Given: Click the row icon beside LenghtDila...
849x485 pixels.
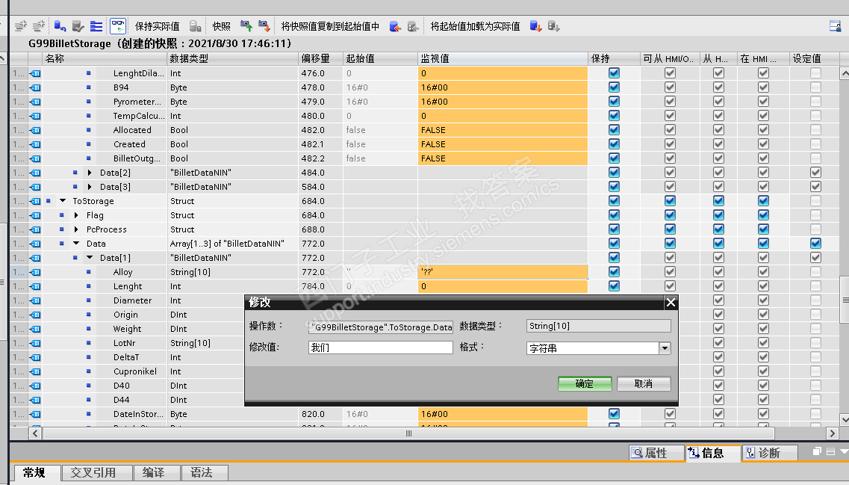Looking at the screenshot, I should click(35, 73).
